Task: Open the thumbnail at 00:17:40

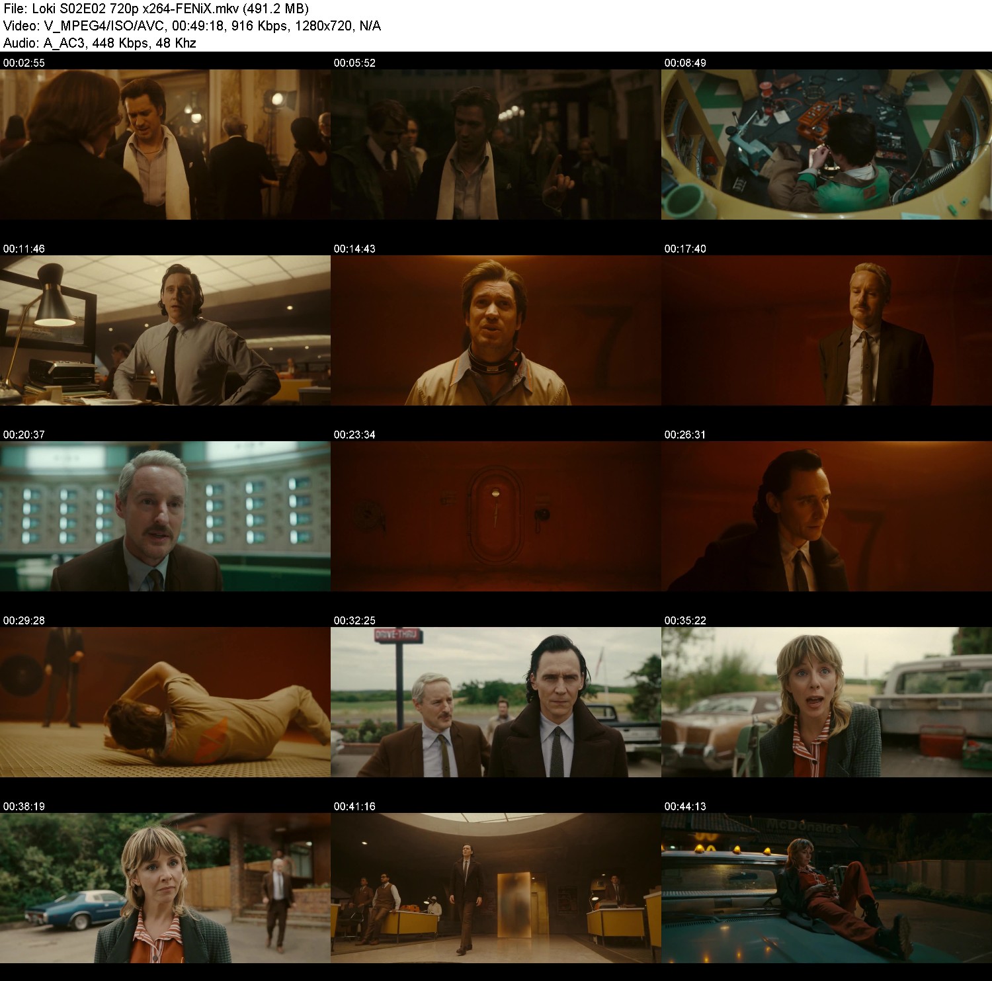Action: click(x=827, y=330)
